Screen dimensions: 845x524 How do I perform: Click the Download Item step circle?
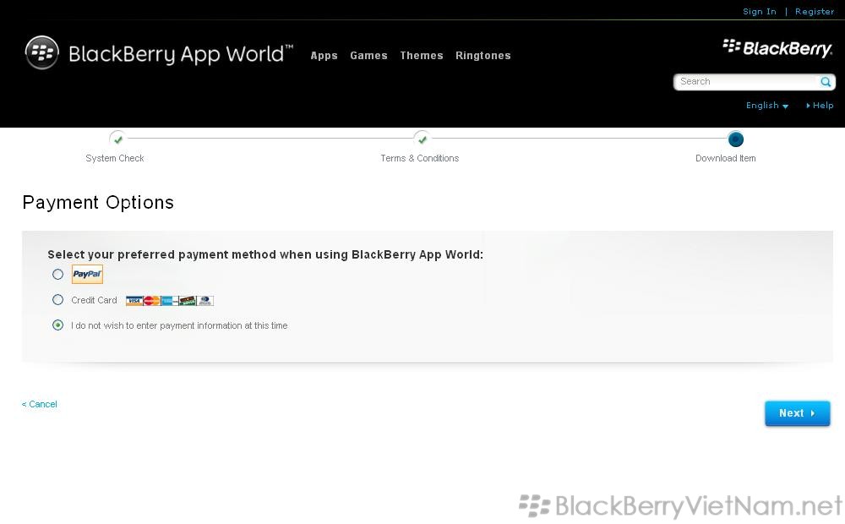click(x=736, y=139)
